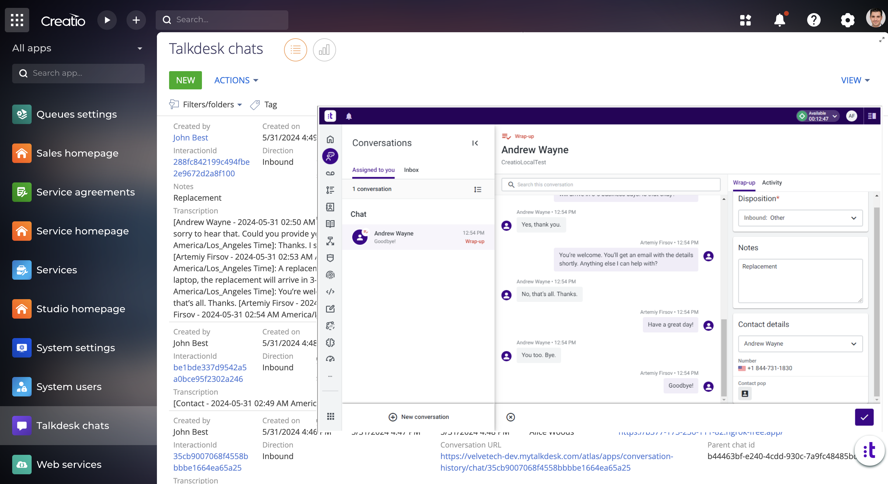Expand the page with fullscreen arrows icon

(882, 40)
